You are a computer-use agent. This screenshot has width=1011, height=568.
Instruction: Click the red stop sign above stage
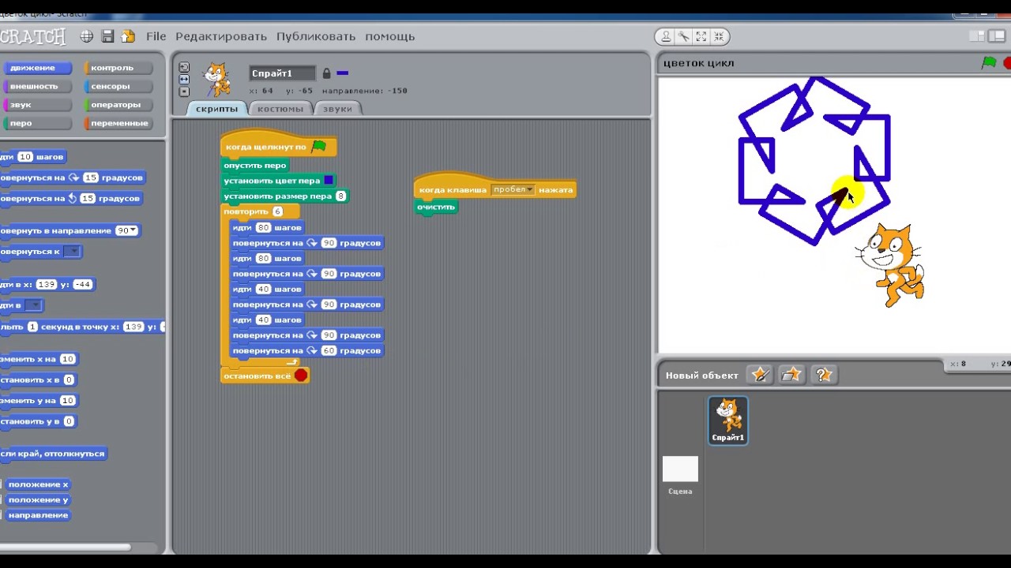1007,63
